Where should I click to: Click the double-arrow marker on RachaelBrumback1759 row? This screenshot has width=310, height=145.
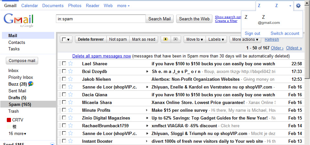coord(147,126)
